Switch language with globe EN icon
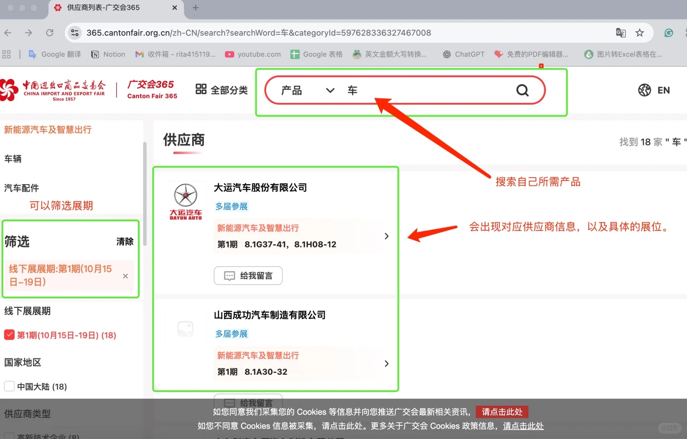Screen dimensions: 687x439 coord(654,90)
